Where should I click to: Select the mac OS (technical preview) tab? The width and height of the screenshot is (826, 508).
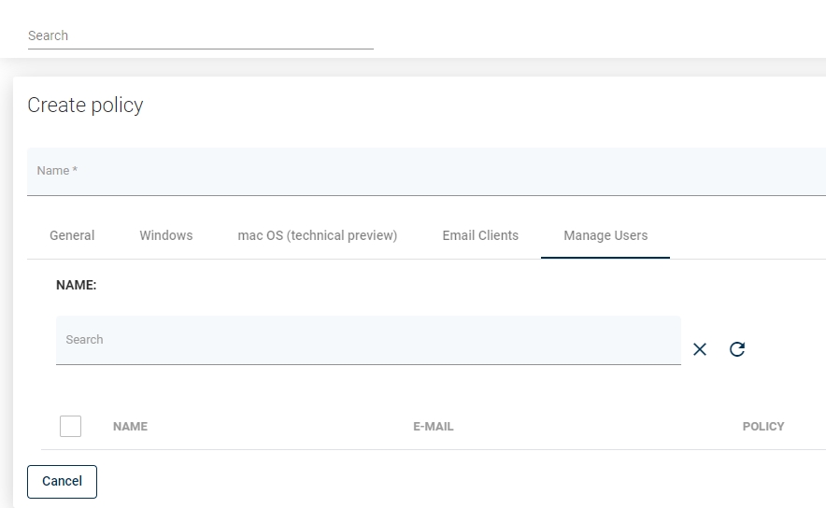click(x=317, y=235)
